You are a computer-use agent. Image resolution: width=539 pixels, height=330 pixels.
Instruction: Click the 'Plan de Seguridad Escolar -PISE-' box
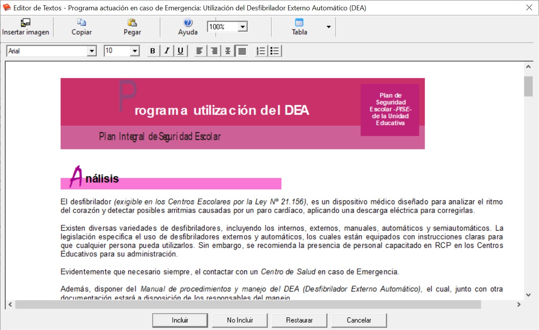(x=390, y=109)
